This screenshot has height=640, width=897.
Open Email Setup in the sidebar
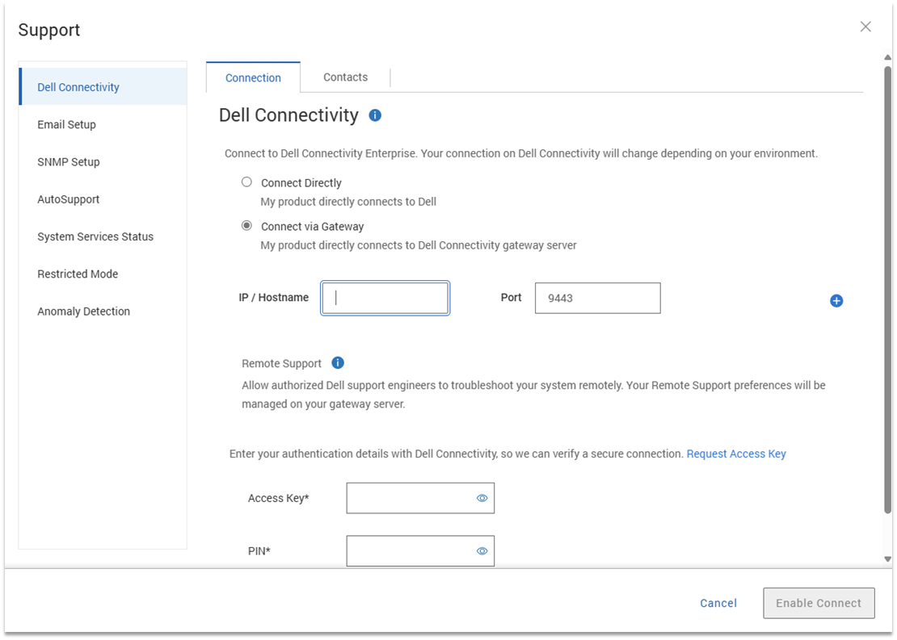tap(66, 124)
